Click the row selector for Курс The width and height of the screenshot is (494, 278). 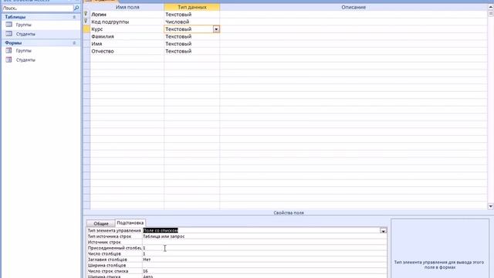pyautogui.click(x=86, y=29)
